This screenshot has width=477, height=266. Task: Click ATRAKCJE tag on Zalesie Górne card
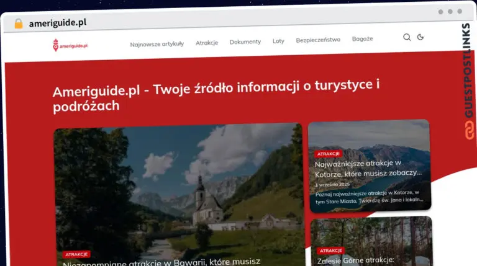coord(330,250)
